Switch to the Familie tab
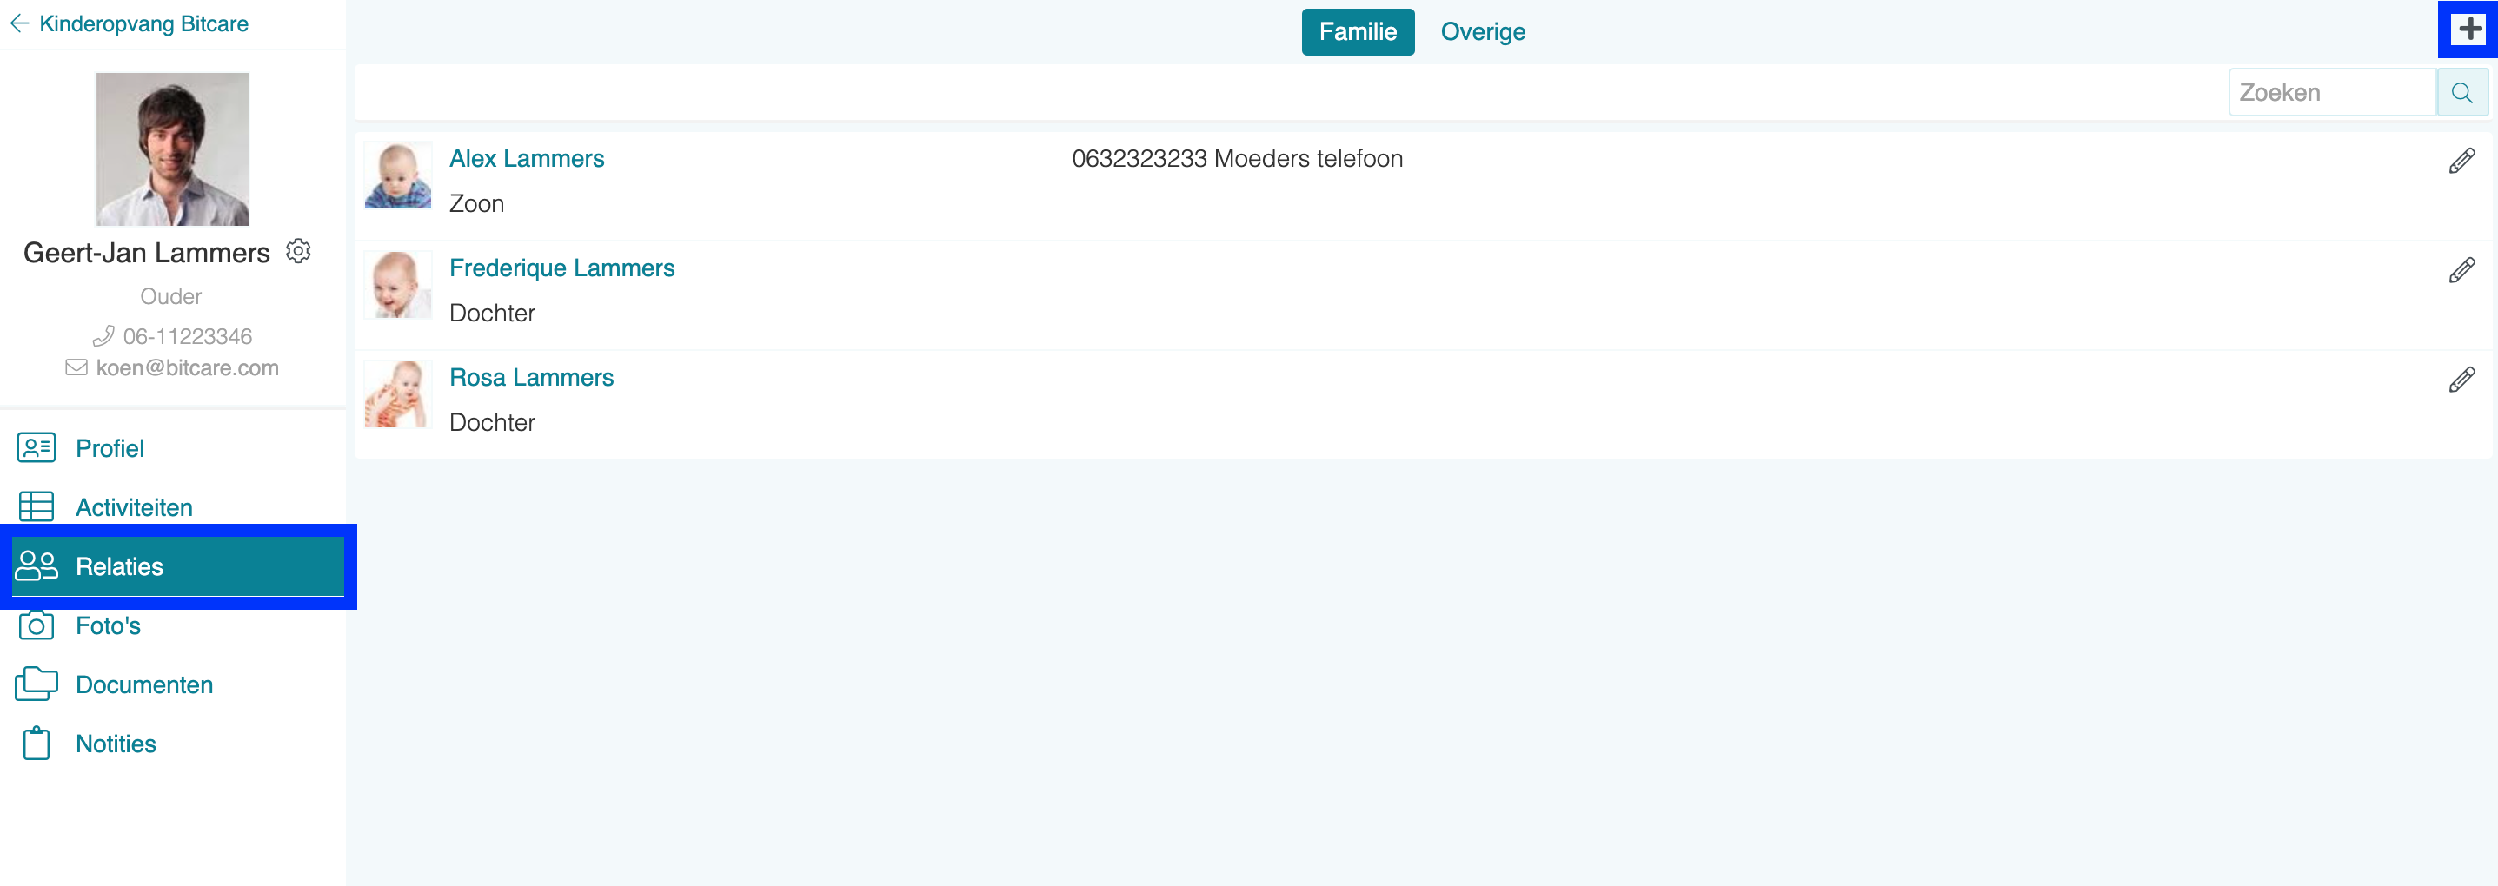Viewport: 2498px width, 886px height. 1358,32
